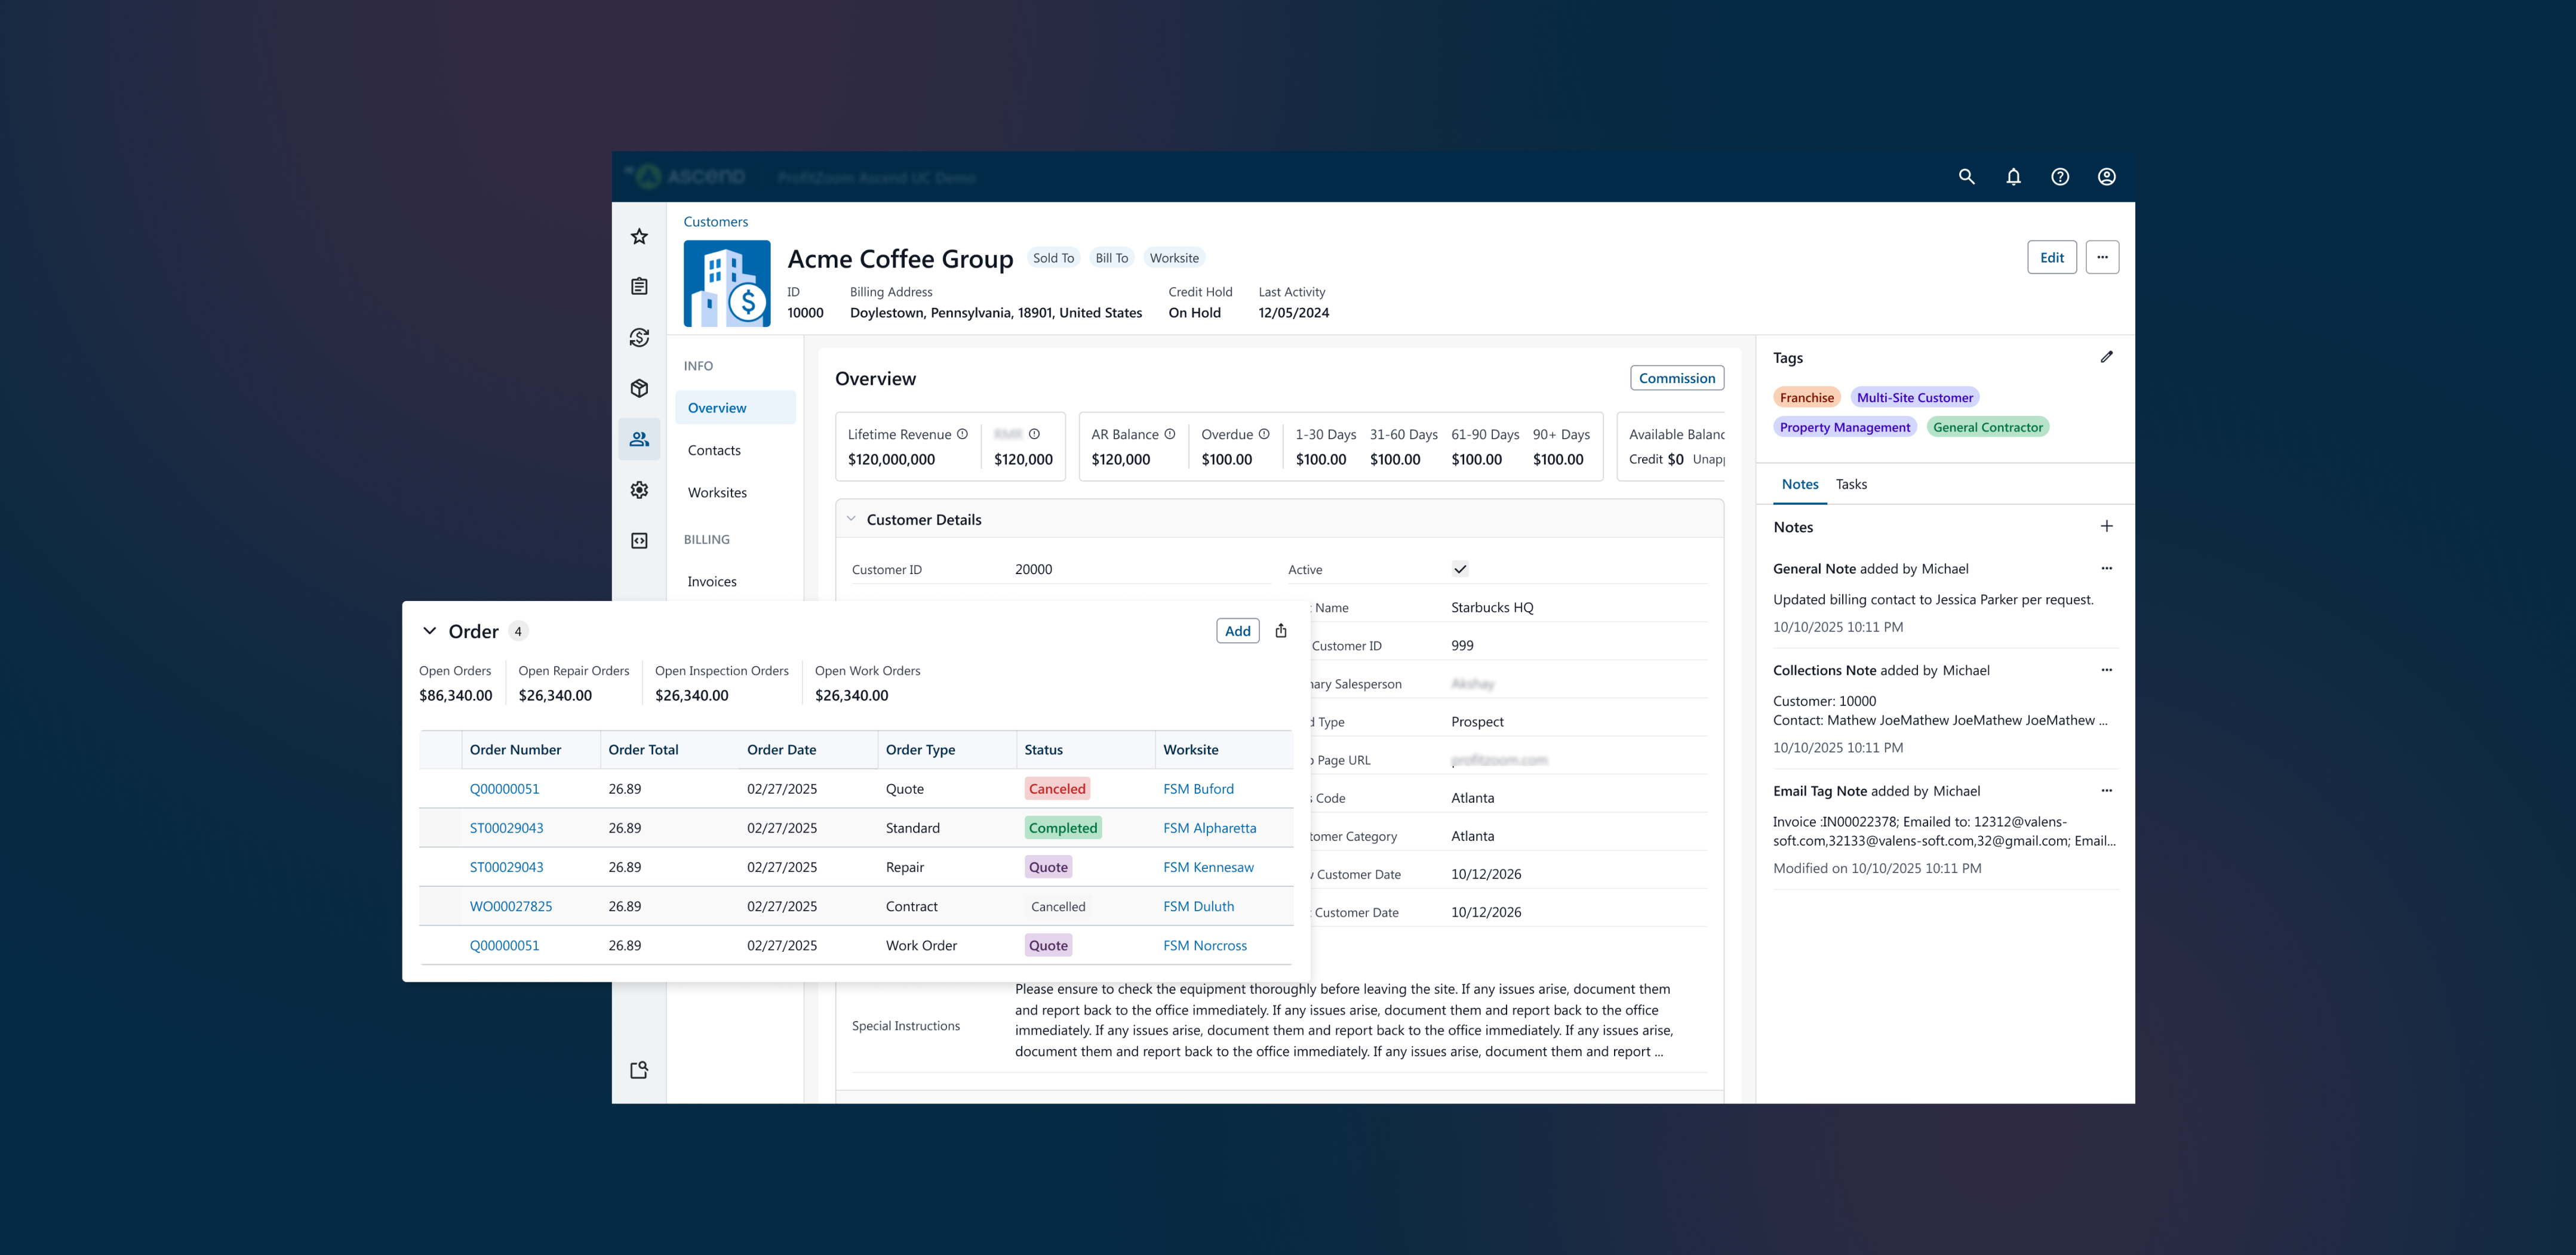Open Q00000051 in the Canceled quote row
Image resolution: width=2576 pixels, height=1255 pixels.
pos(504,790)
